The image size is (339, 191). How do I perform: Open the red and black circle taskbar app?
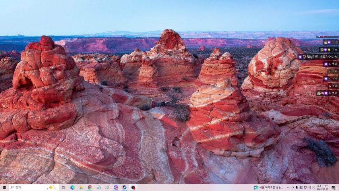pos(133,187)
